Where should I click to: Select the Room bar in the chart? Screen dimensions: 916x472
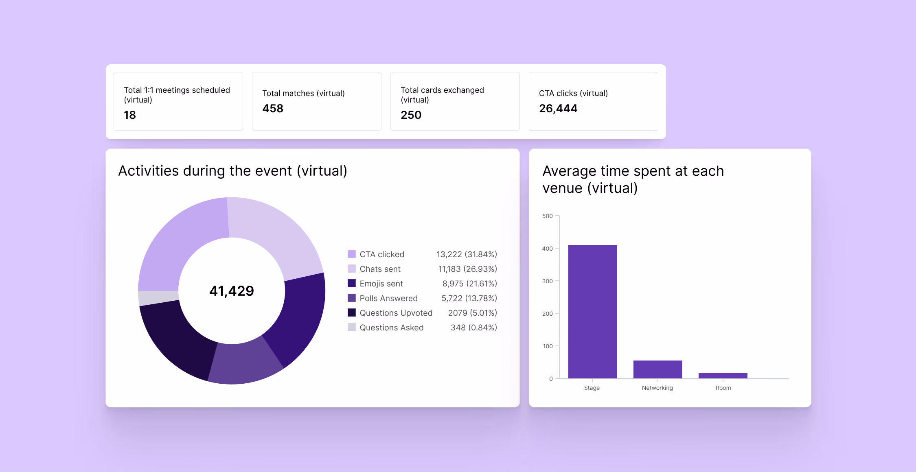723,376
